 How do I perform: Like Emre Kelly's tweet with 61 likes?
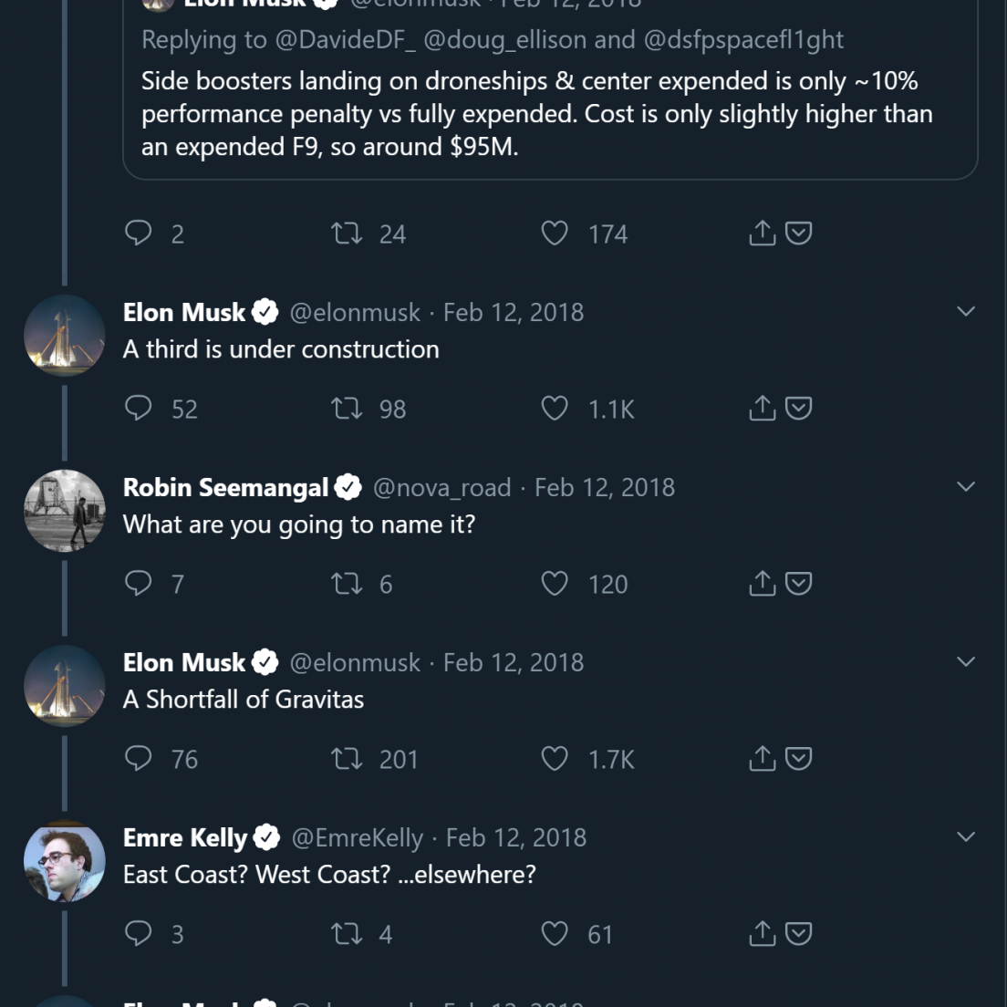point(555,934)
